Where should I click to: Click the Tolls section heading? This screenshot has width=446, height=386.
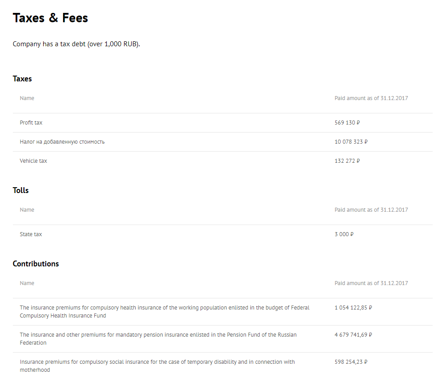tap(21, 190)
